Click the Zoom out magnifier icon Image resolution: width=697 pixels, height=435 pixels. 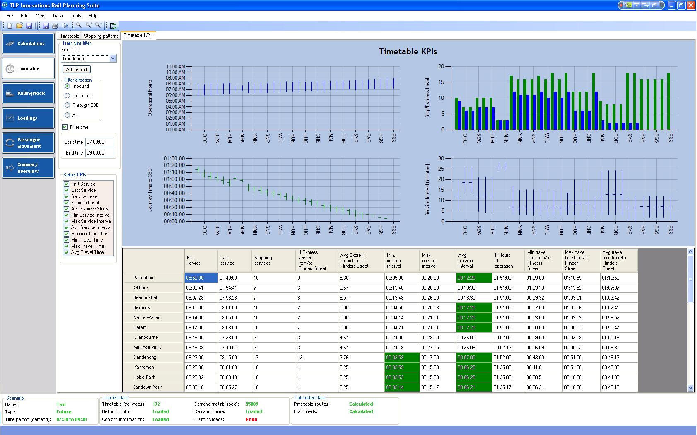99,26
